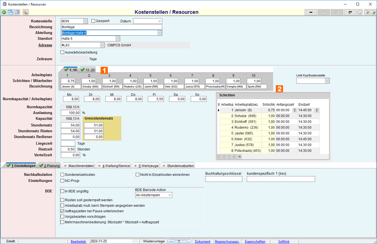The height and width of the screenshot is (244, 377).
Task: Click the header checkmark save button
Action: point(324,12)
